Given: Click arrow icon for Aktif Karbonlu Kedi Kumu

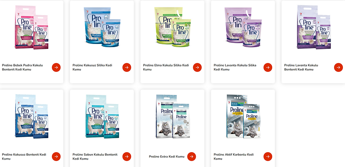Looking at the screenshot, I should click(268, 157).
